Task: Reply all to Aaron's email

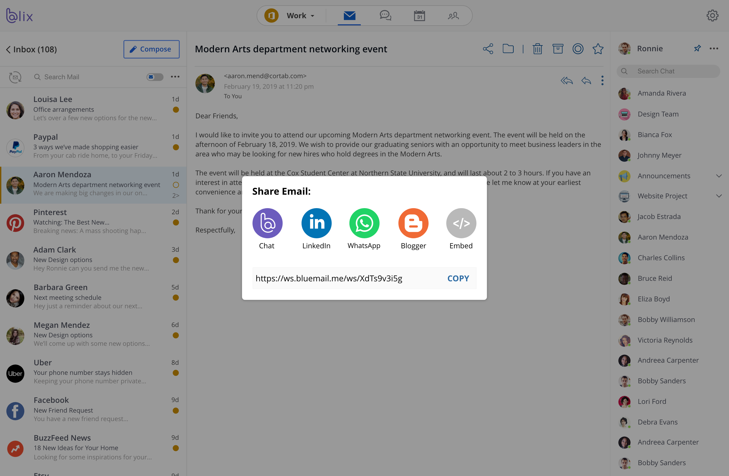Action: click(567, 81)
